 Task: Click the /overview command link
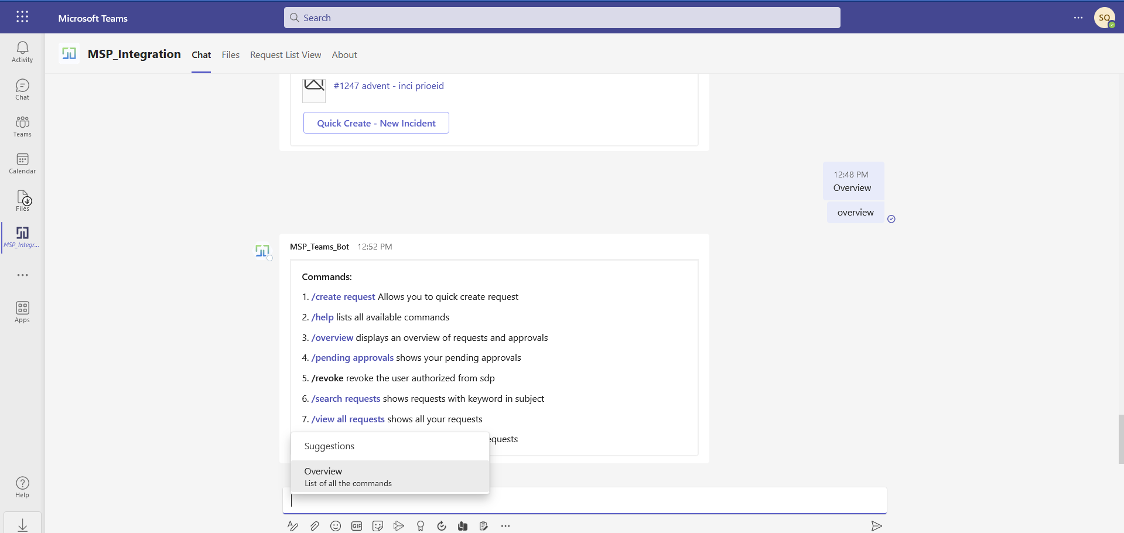(x=333, y=338)
